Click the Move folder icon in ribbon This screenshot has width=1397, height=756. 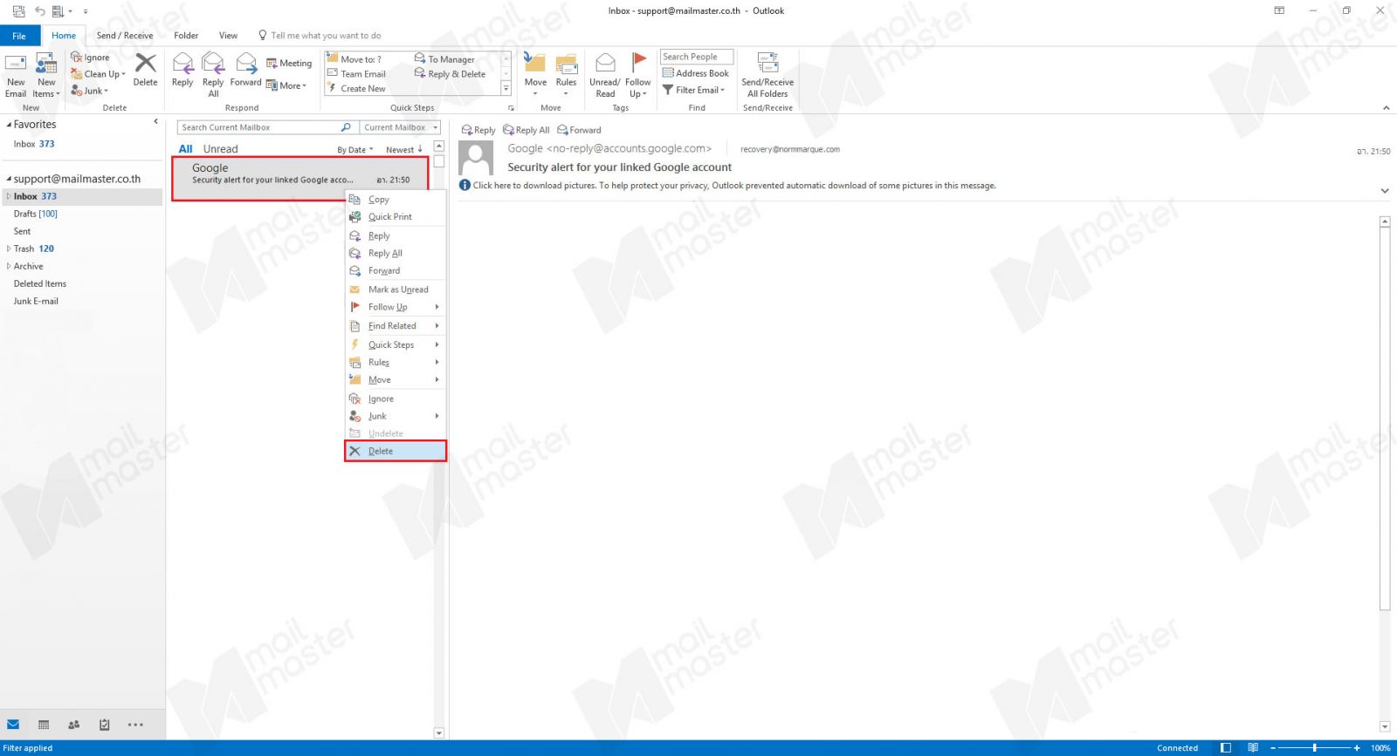point(535,73)
